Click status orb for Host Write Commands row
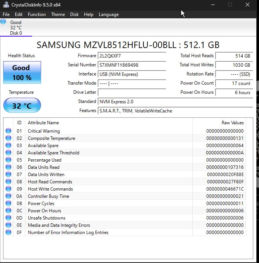This screenshot has height=263, width=259. click(8, 189)
